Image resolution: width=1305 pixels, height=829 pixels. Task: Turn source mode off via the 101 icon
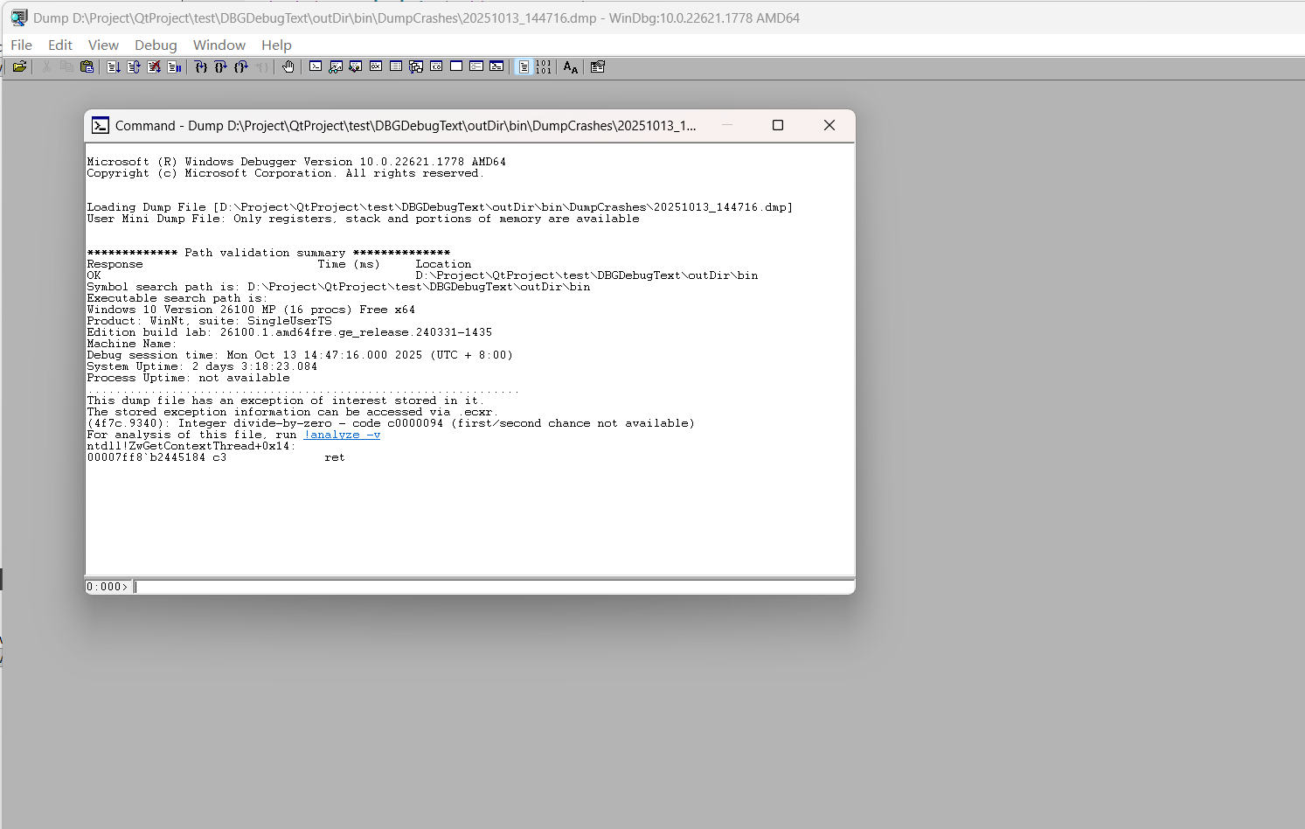544,66
